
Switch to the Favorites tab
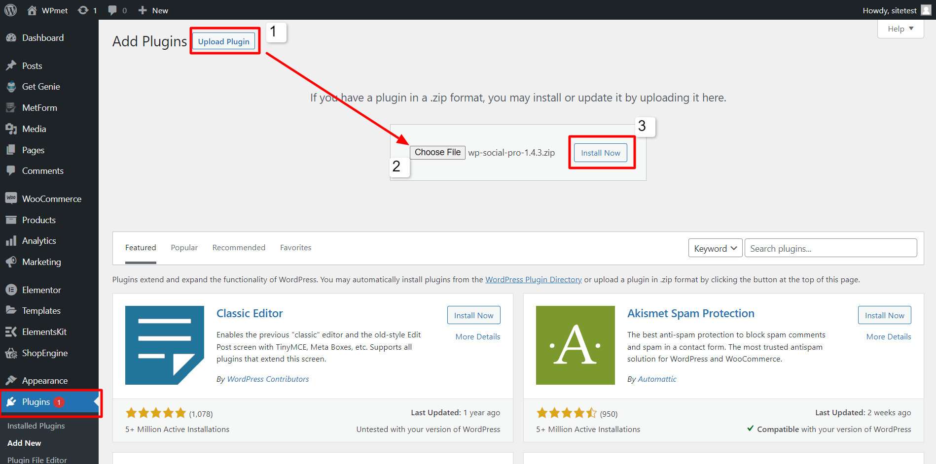296,248
